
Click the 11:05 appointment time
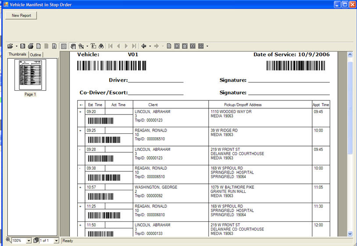(318, 187)
